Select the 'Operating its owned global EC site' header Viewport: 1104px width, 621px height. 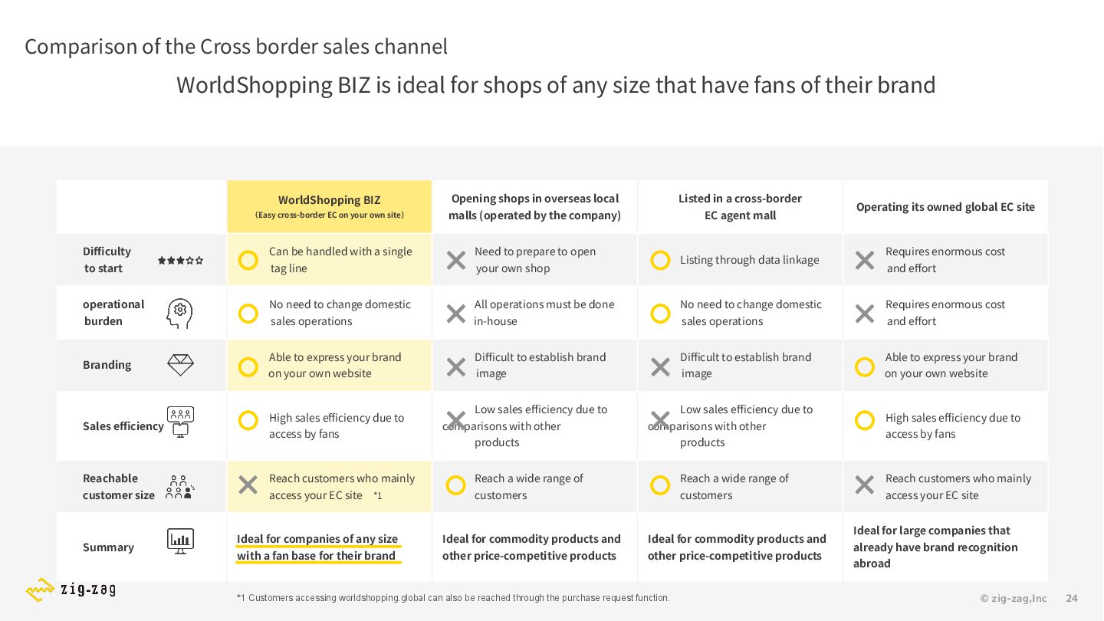pyautogui.click(x=945, y=207)
